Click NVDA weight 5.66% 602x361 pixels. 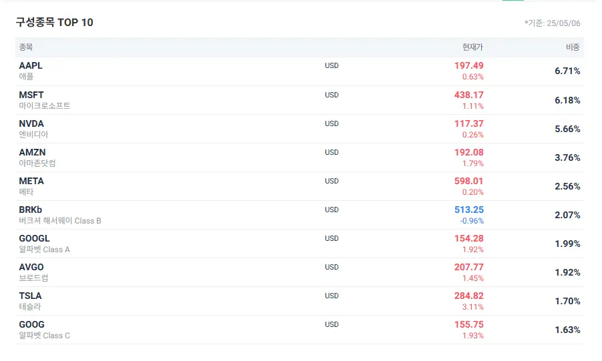click(567, 129)
